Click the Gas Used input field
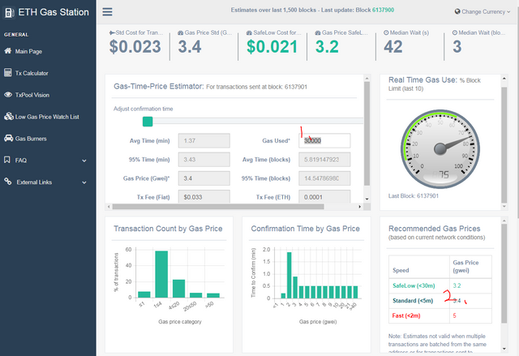 324,140
